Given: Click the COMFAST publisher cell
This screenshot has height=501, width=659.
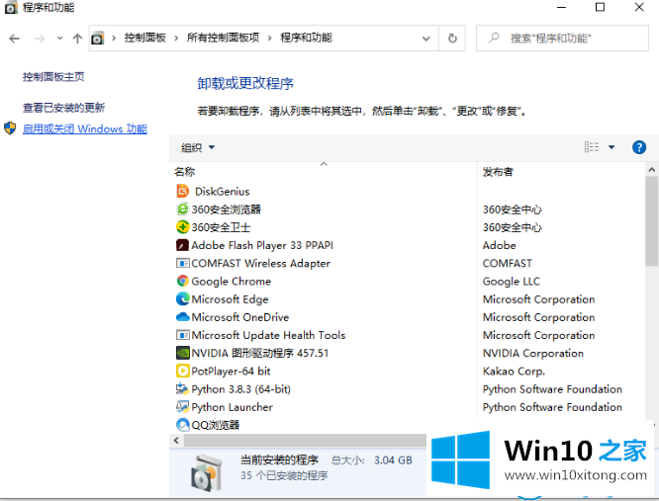Looking at the screenshot, I should (508, 263).
